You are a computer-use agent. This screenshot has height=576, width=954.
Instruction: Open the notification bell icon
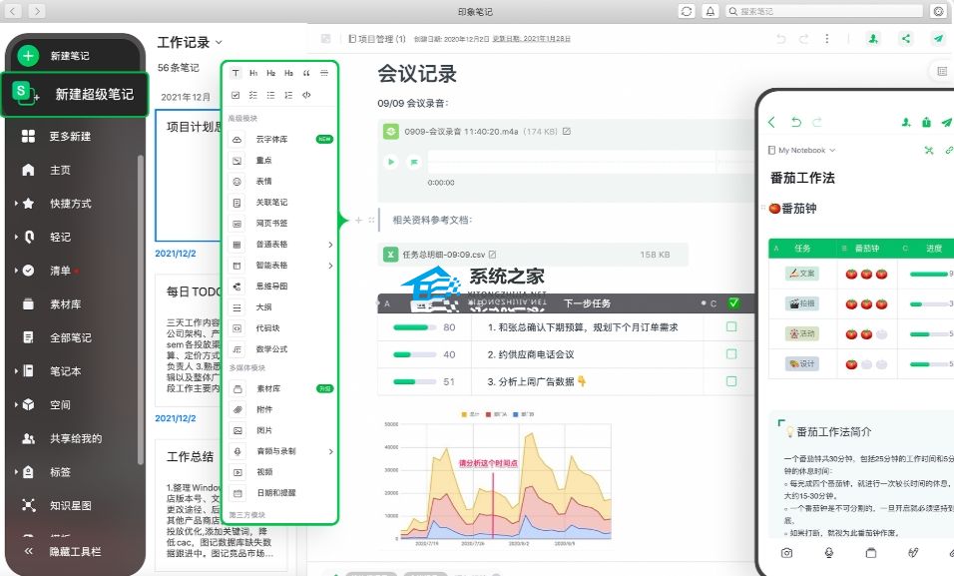point(711,11)
